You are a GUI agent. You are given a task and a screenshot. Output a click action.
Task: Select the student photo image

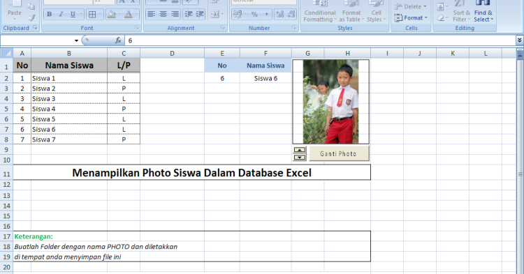coord(331,102)
